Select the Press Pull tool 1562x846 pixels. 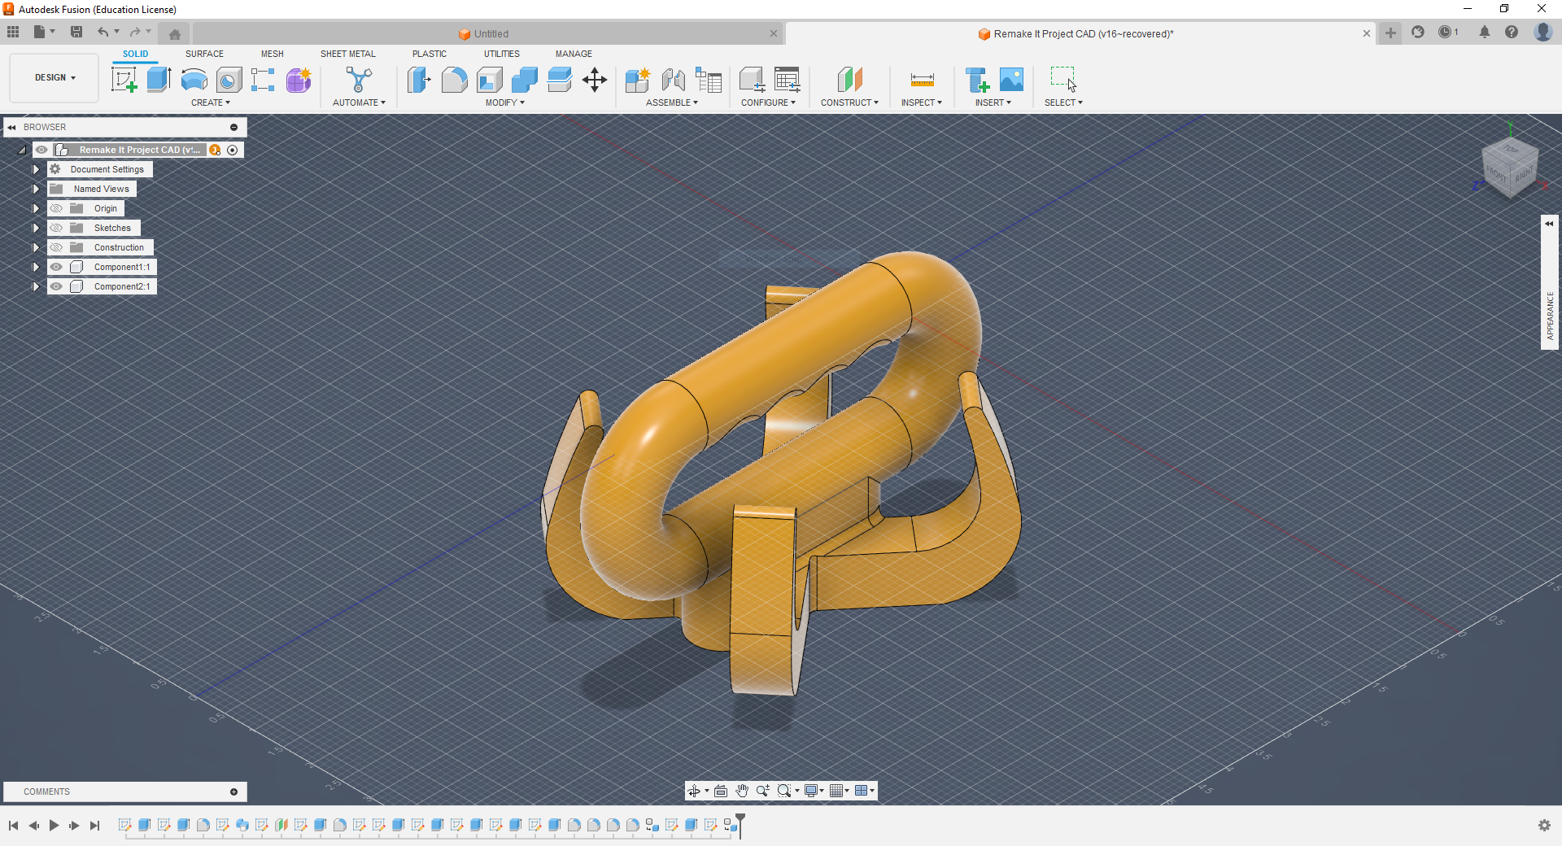click(x=419, y=80)
